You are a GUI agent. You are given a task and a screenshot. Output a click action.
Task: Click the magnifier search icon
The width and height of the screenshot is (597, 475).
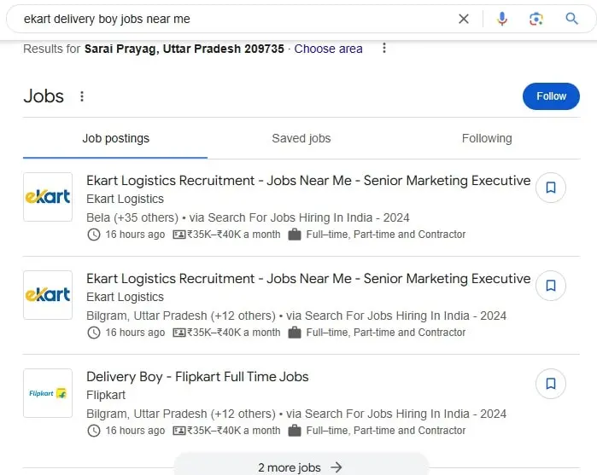(571, 19)
